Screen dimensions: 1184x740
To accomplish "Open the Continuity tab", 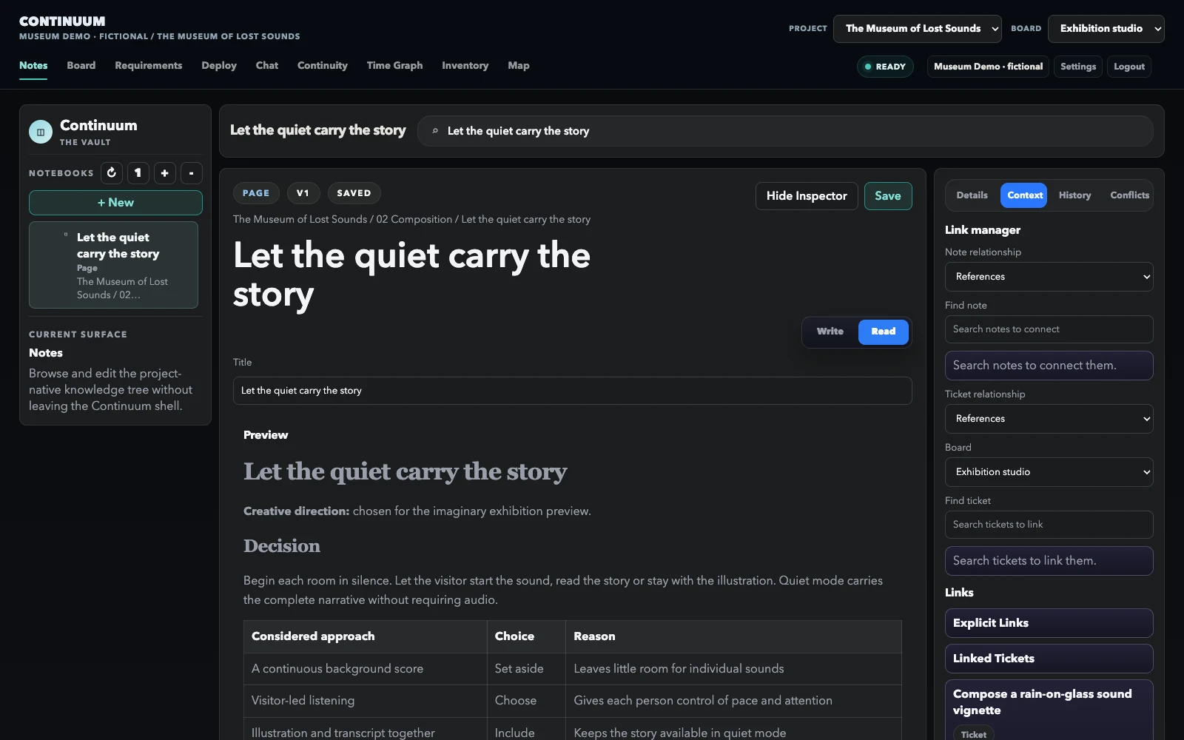I will tap(323, 66).
